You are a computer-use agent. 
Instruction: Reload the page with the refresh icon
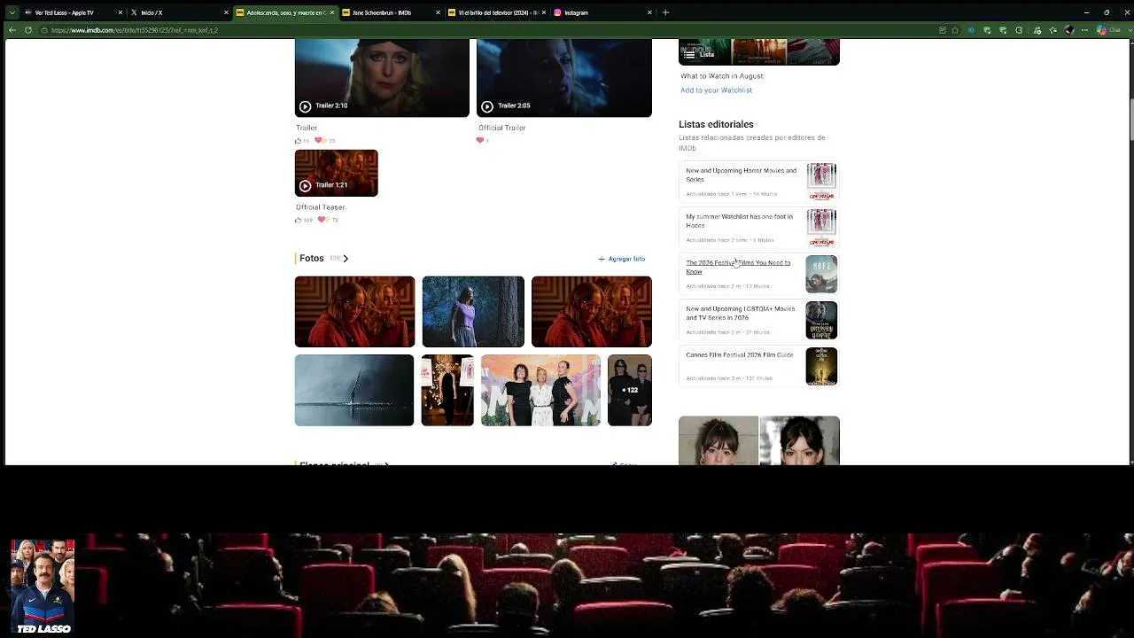(28, 30)
